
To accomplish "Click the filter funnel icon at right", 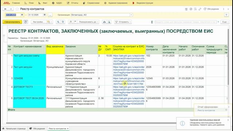I will coord(226,15).
